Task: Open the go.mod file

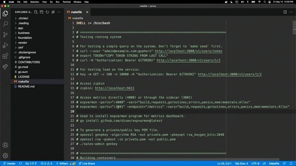Action: (23, 67)
